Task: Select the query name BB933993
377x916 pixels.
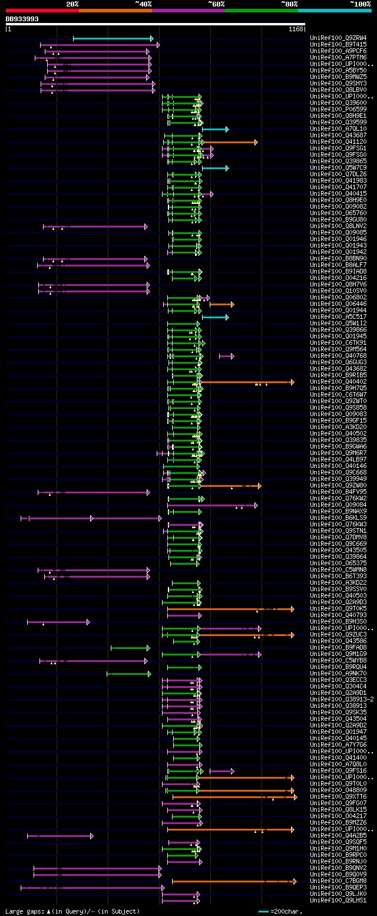Action: (x=22, y=19)
